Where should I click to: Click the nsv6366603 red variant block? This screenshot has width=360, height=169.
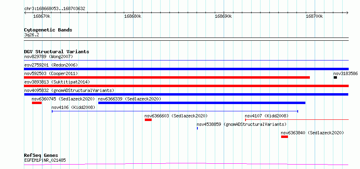coord(148,120)
